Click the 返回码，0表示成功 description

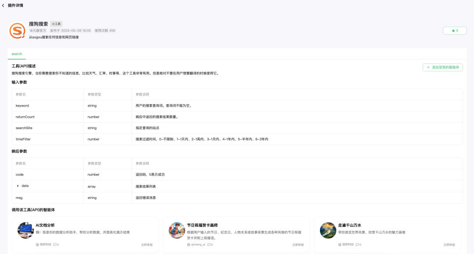[150, 174]
